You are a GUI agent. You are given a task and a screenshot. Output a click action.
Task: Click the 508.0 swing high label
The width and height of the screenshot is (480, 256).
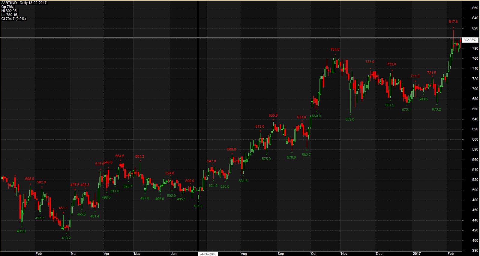tap(30, 179)
